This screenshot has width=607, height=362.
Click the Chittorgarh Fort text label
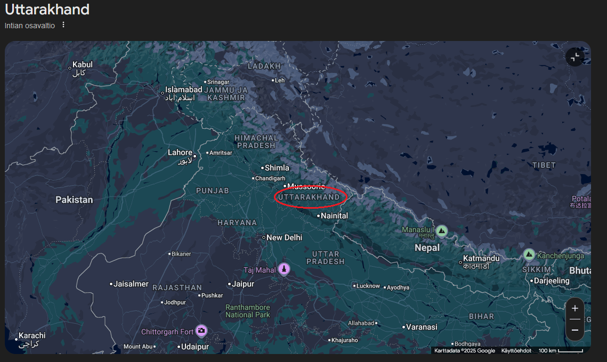[x=167, y=332]
